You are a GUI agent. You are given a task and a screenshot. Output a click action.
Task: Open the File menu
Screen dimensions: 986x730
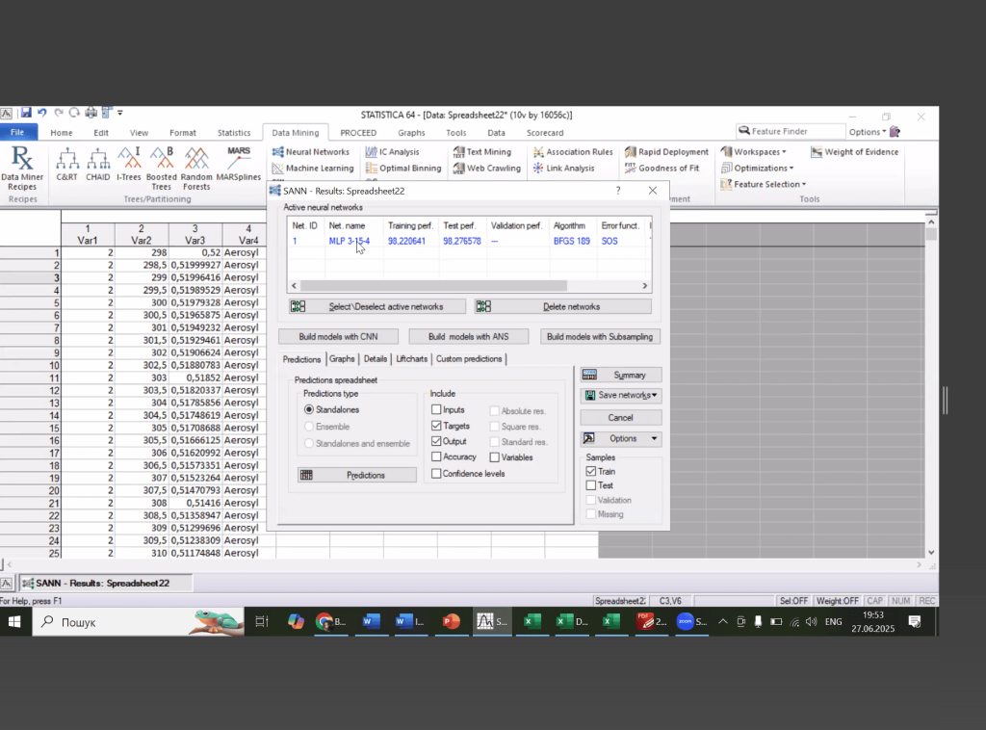coord(17,132)
